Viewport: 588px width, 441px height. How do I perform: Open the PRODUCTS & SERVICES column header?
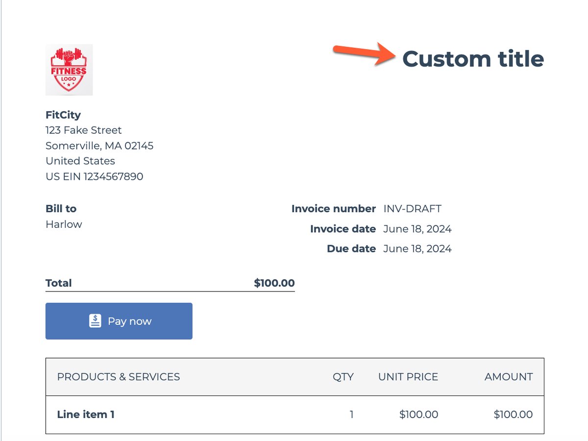pos(118,377)
